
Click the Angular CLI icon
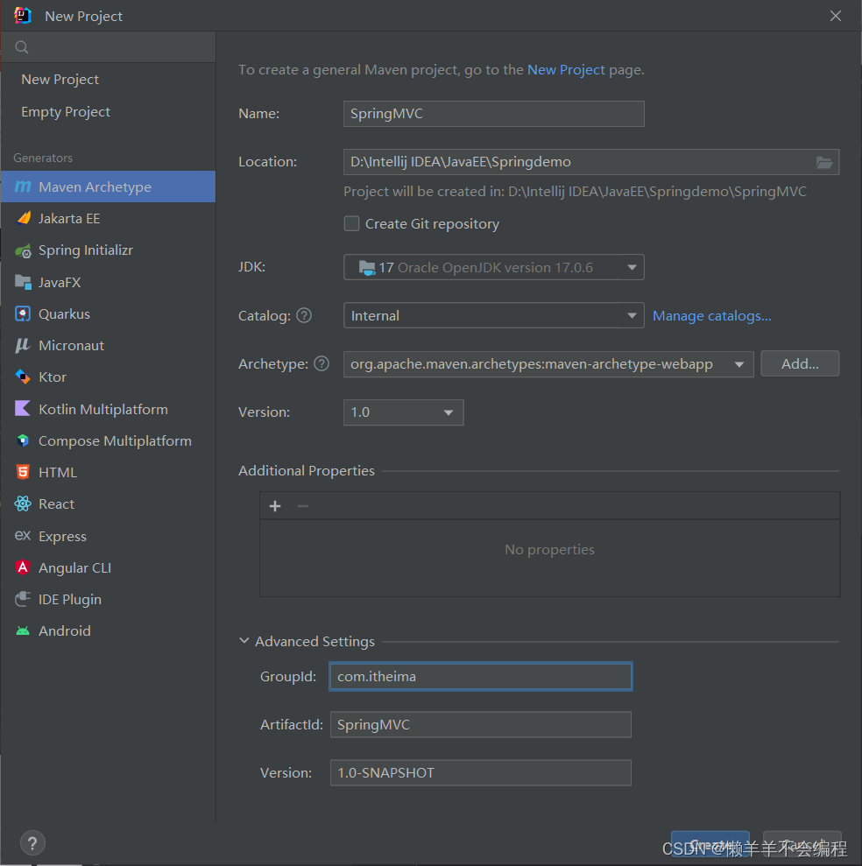(23, 567)
